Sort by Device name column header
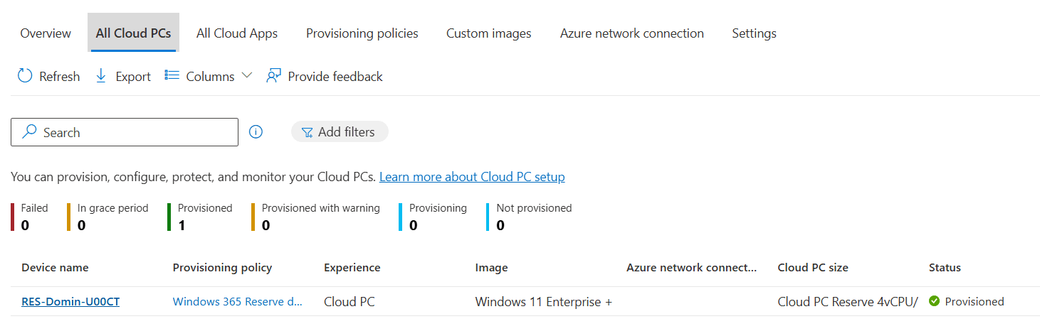Image resolution: width=1040 pixels, height=336 pixels. point(55,268)
